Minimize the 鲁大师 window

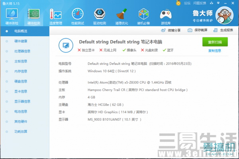(225, 3)
